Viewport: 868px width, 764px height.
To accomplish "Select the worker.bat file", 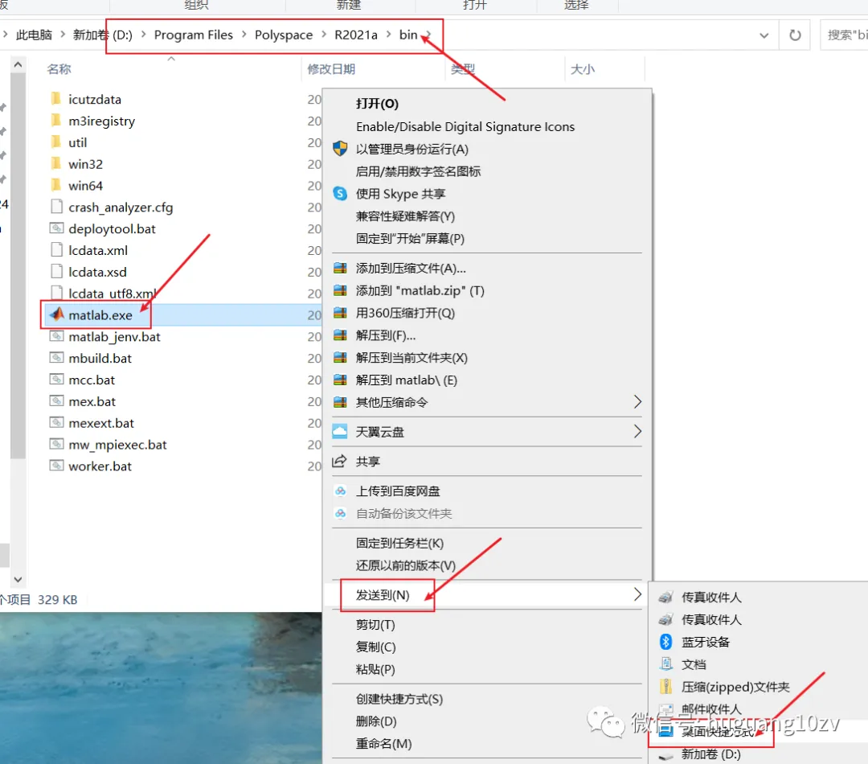I will point(100,466).
